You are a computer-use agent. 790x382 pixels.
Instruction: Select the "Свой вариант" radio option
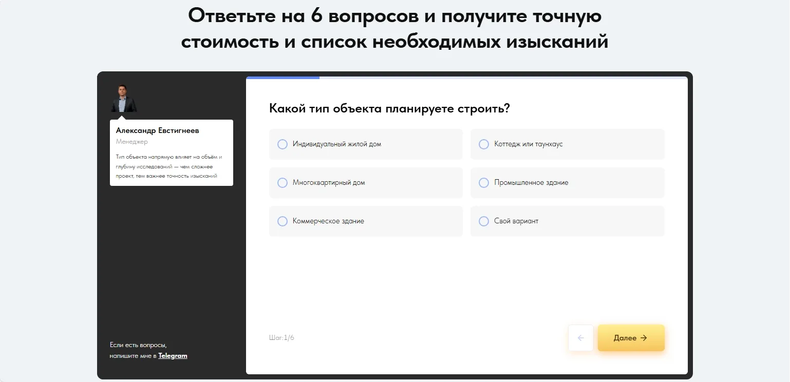point(567,221)
